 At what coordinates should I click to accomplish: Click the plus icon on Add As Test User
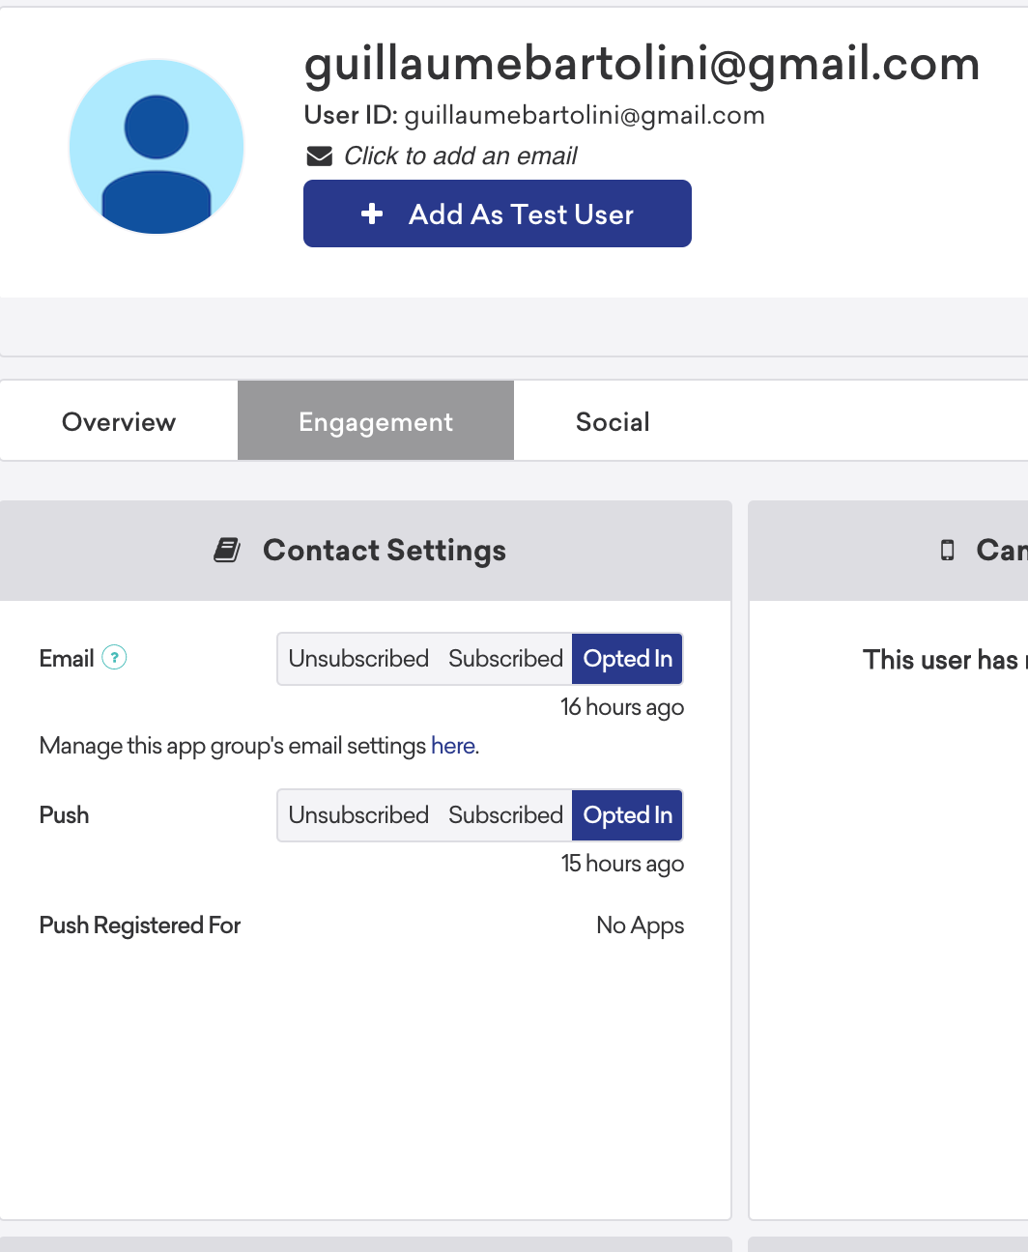pyautogui.click(x=372, y=213)
